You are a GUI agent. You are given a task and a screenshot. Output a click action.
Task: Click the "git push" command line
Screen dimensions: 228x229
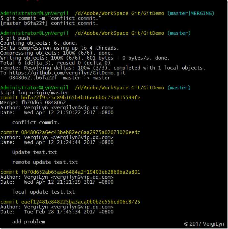17,38
